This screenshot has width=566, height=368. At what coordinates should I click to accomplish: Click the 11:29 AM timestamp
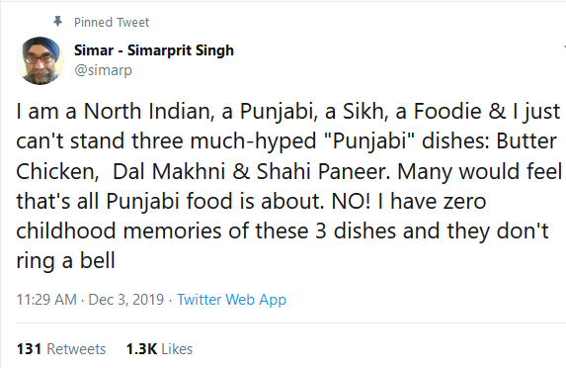(x=46, y=300)
